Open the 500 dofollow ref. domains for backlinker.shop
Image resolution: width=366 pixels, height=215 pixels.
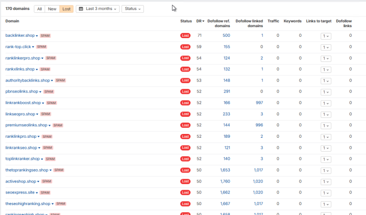click(226, 35)
